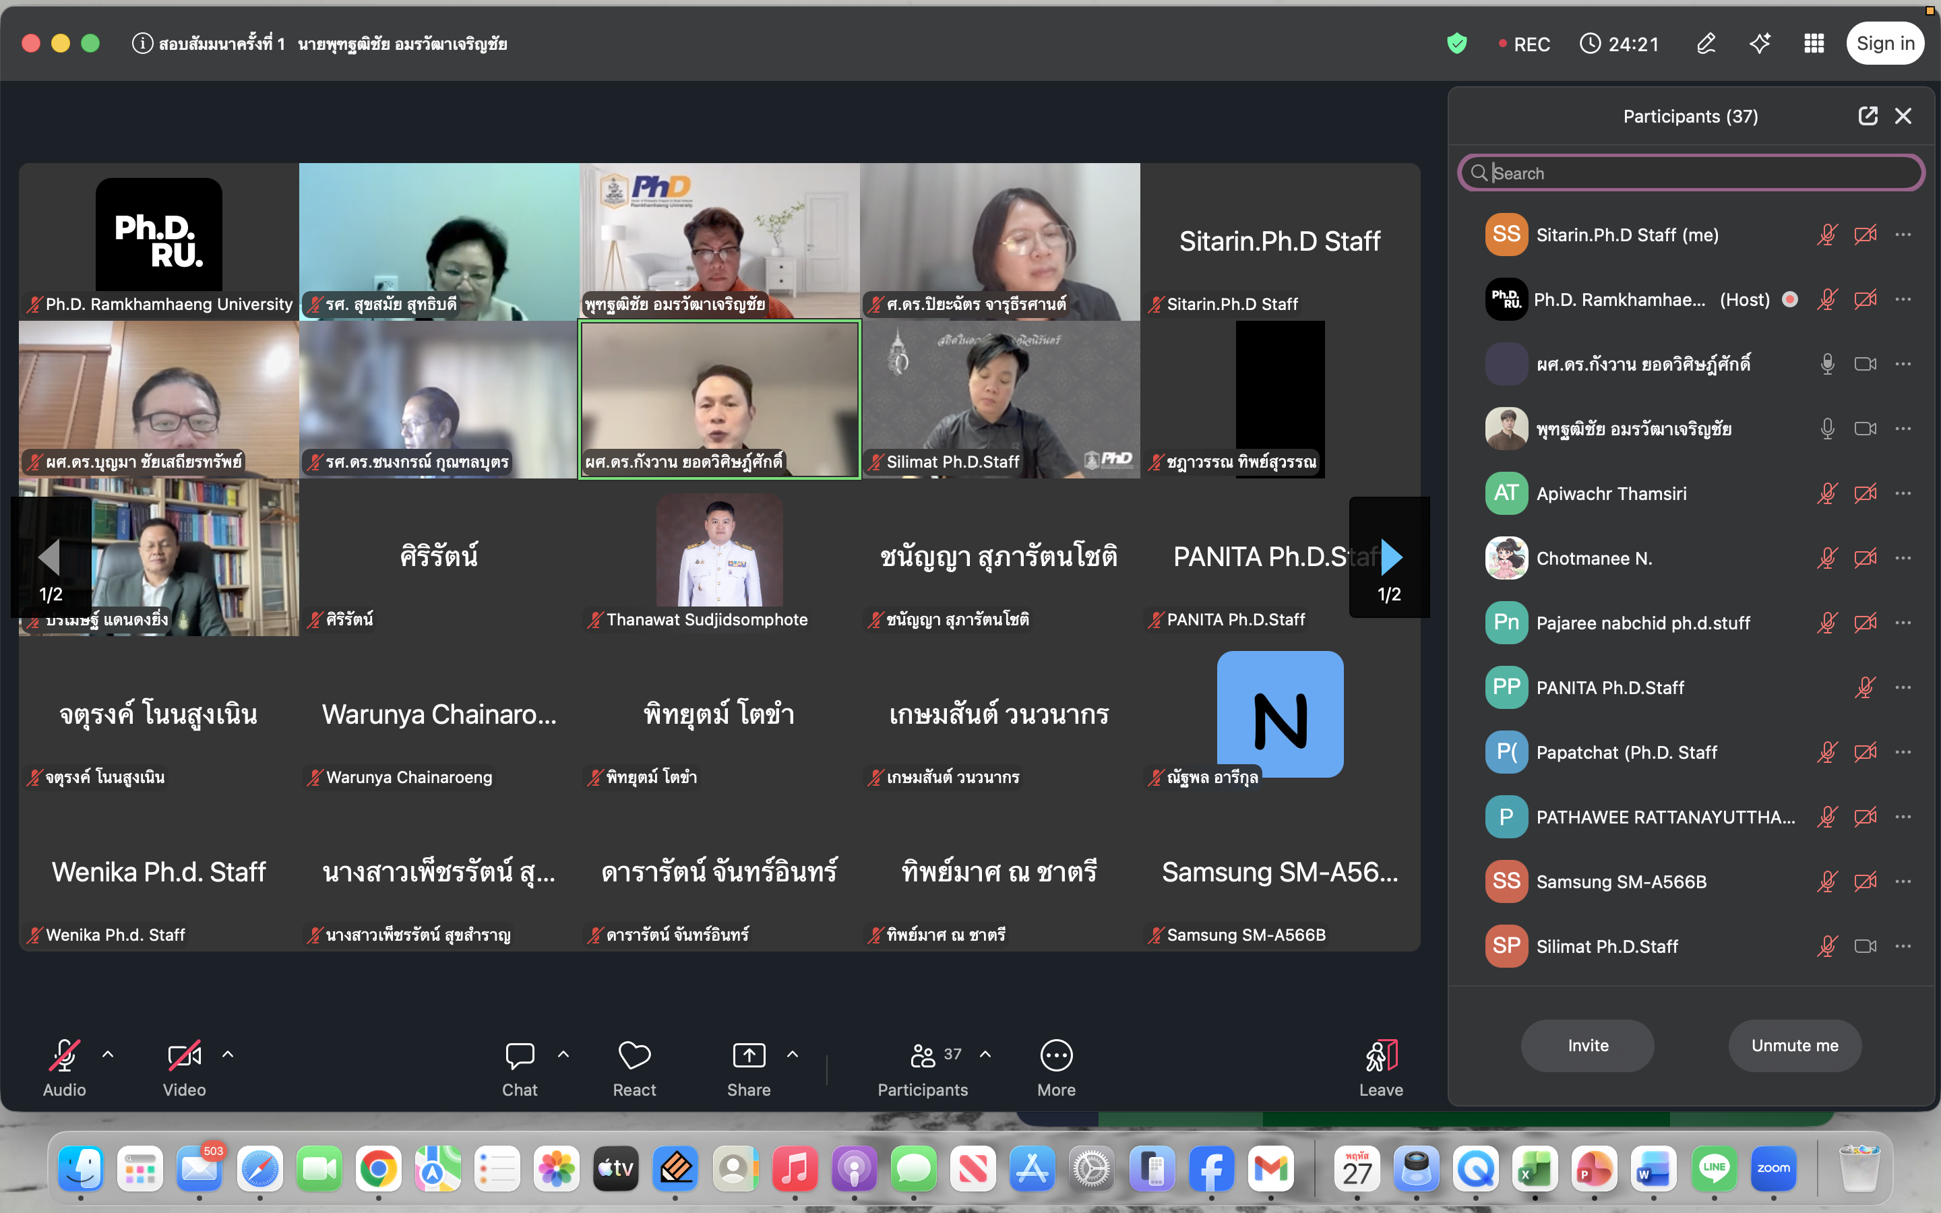Expand the Video options arrow

tap(228, 1054)
